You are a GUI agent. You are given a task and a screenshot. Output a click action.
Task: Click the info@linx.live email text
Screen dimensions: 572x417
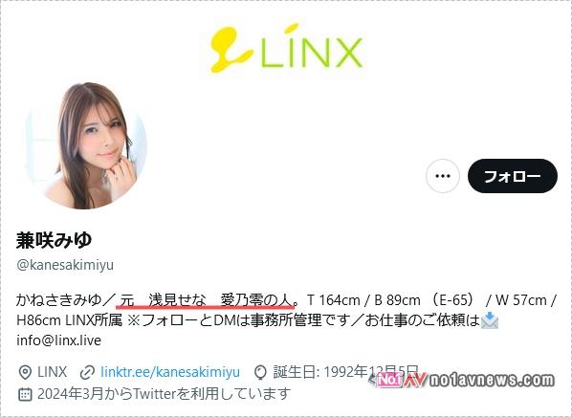click(x=58, y=340)
